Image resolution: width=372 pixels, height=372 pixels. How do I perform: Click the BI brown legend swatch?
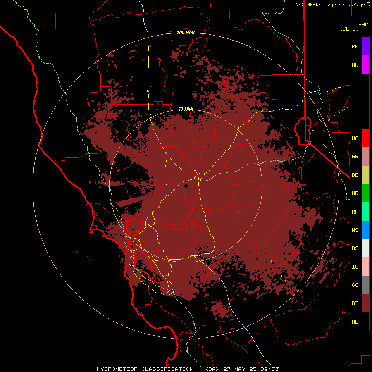pyautogui.click(x=365, y=303)
